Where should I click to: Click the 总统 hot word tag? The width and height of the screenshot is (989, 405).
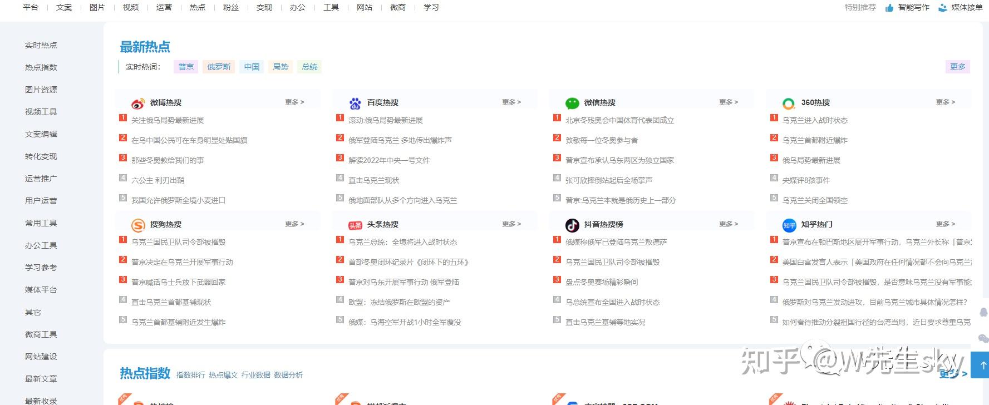pos(309,67)
